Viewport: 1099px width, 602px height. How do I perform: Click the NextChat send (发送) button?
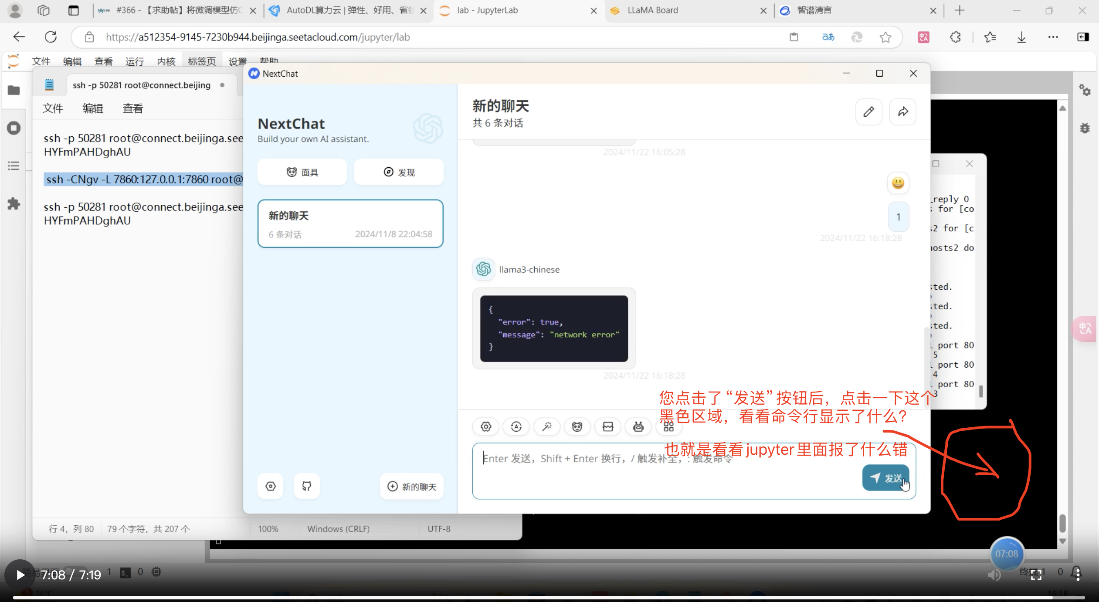[x=885, y=478]
